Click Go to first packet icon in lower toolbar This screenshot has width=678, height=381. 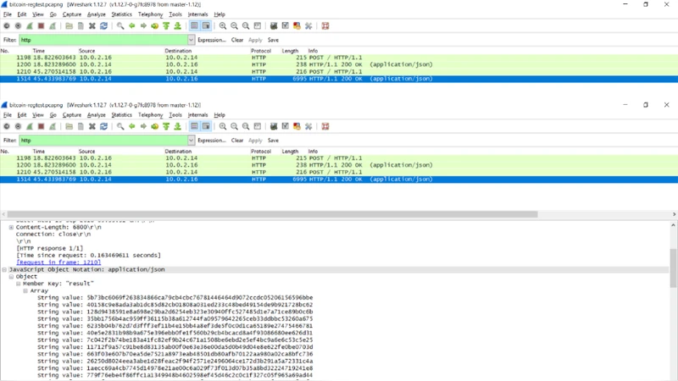coord(166,126)
